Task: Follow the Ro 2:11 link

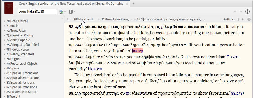Action: click(x=233, y=57)
